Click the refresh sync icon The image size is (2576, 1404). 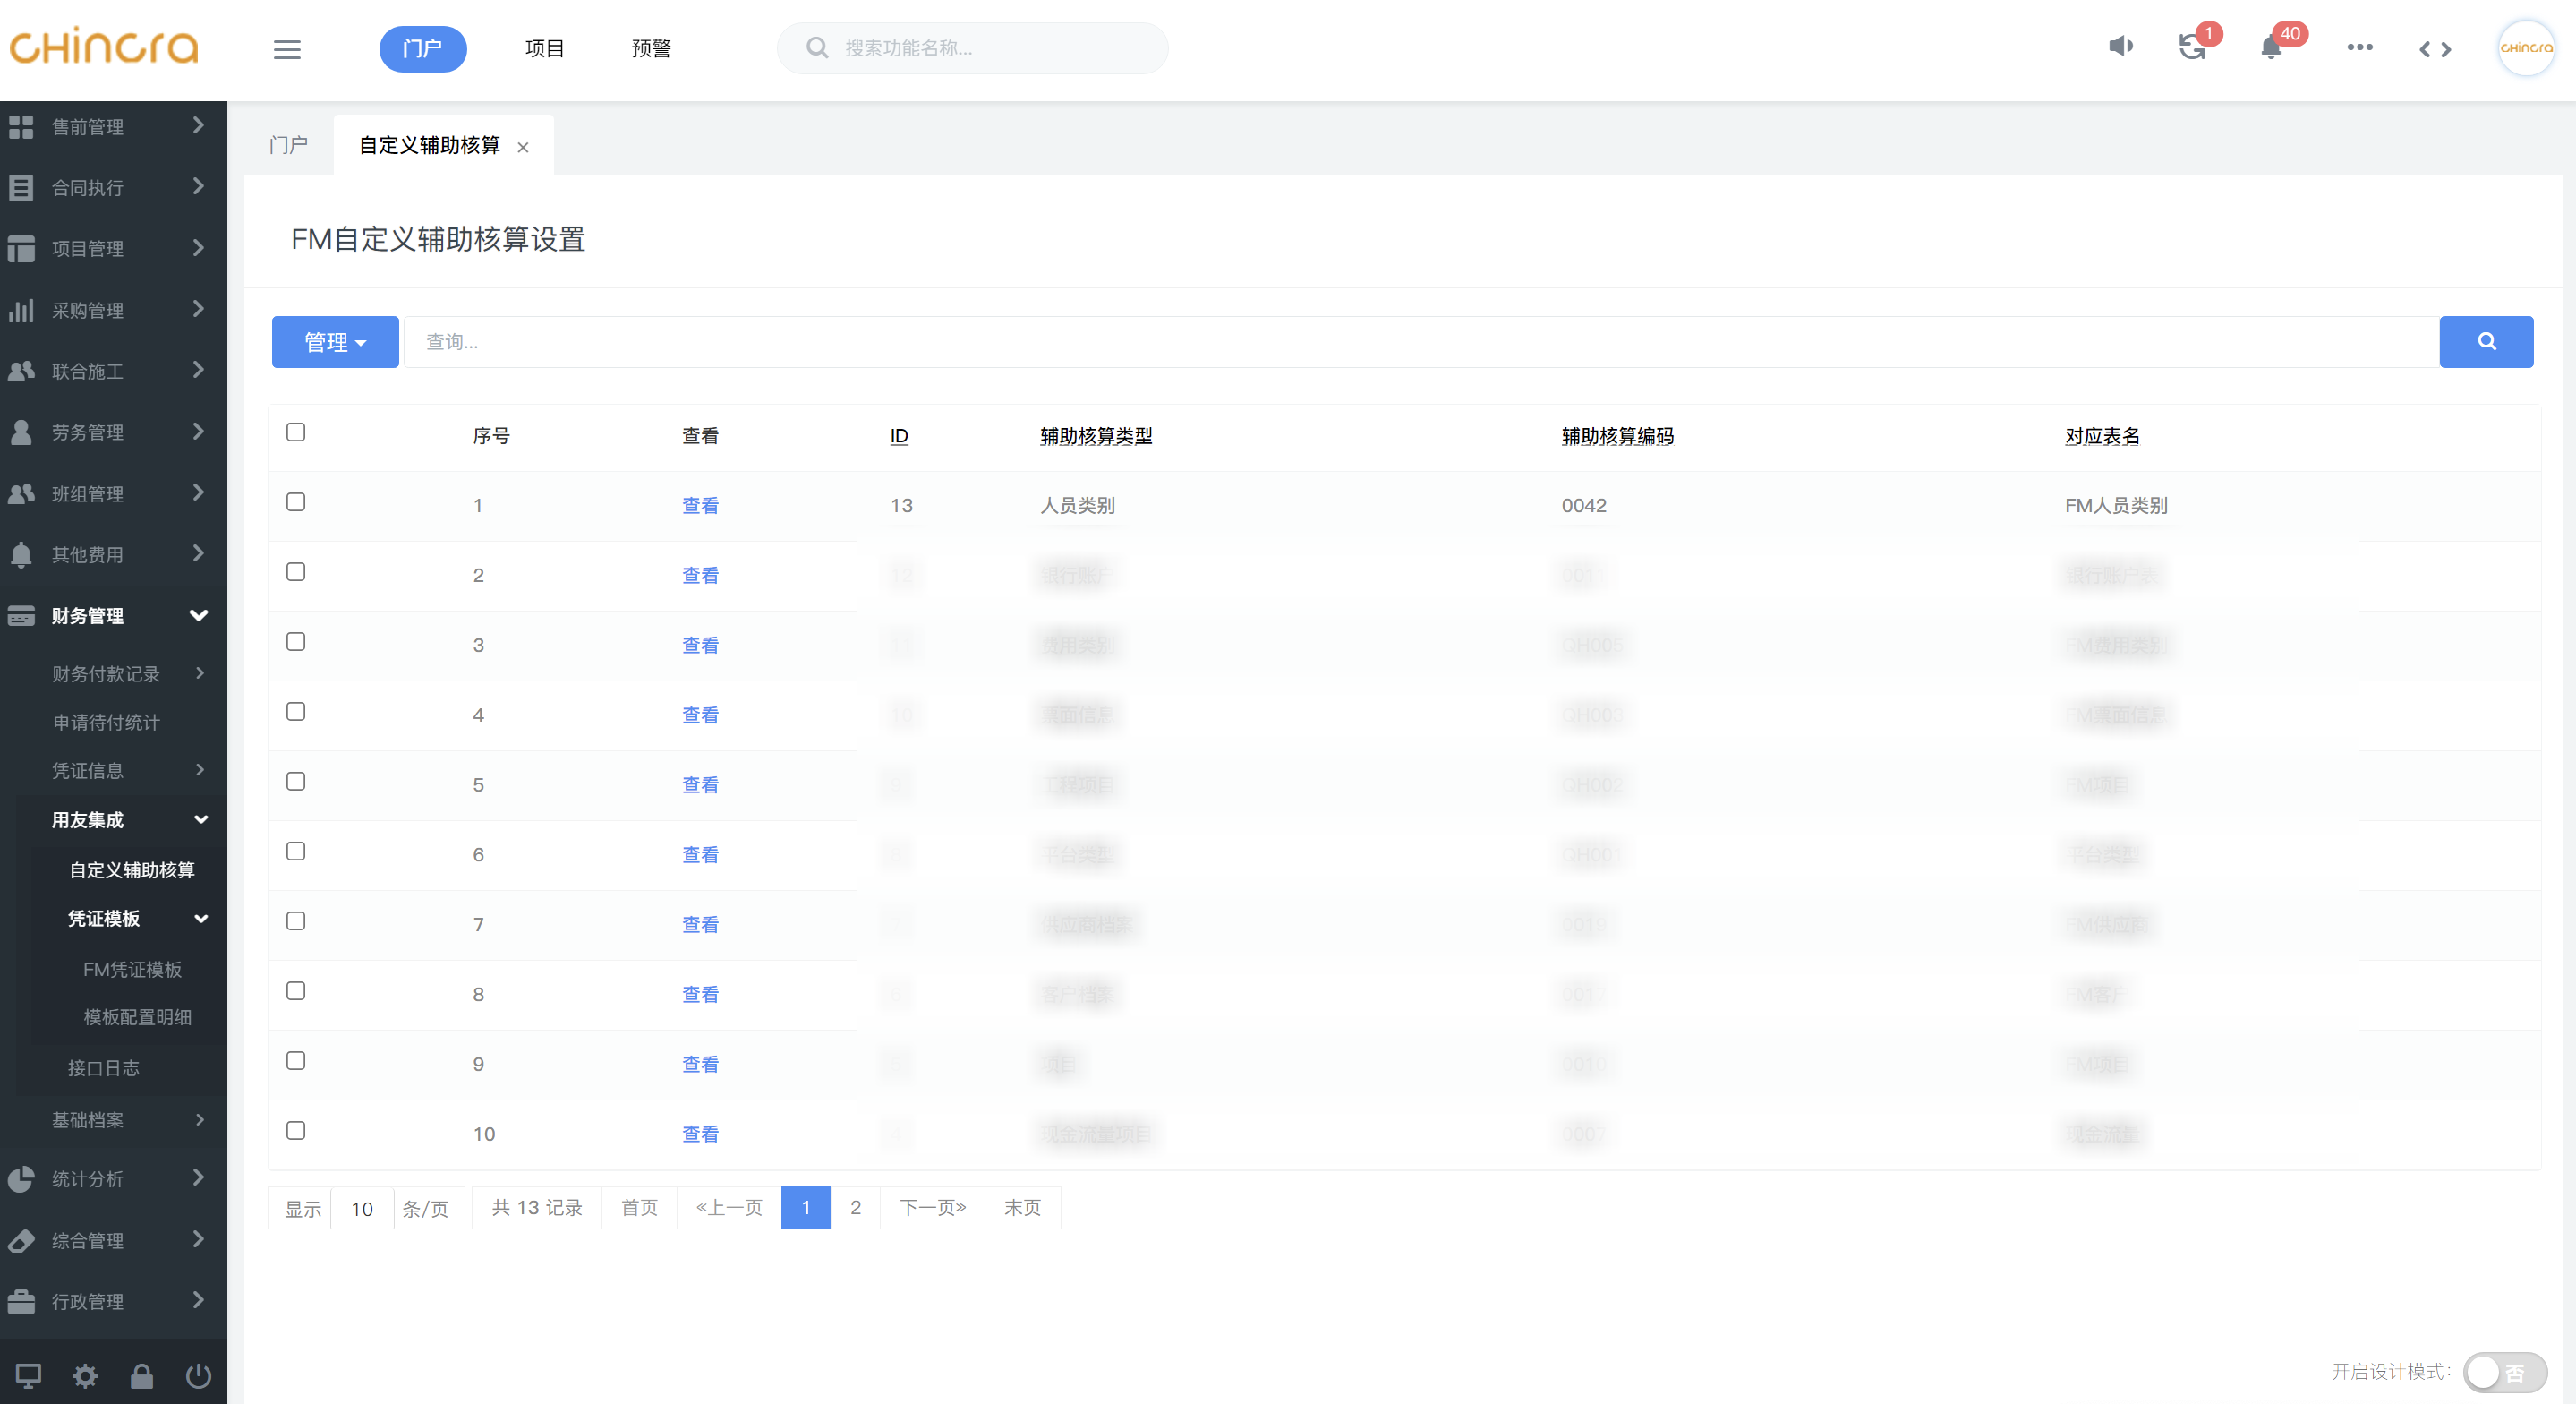2192,48
